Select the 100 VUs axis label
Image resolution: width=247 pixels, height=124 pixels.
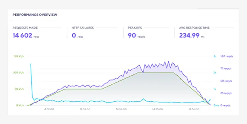(18, 73)
